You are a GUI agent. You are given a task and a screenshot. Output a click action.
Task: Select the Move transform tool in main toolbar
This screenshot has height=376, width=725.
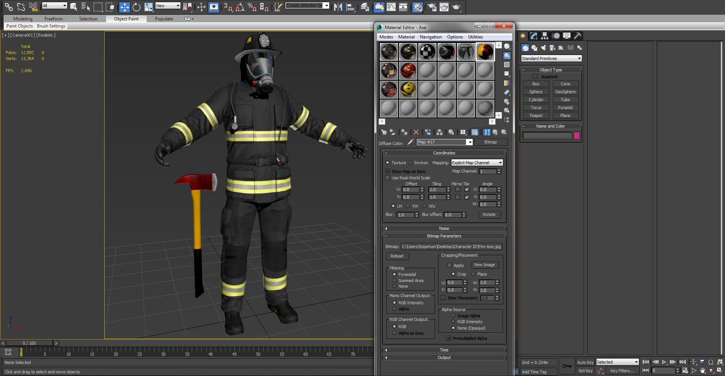tap(124, 7)
